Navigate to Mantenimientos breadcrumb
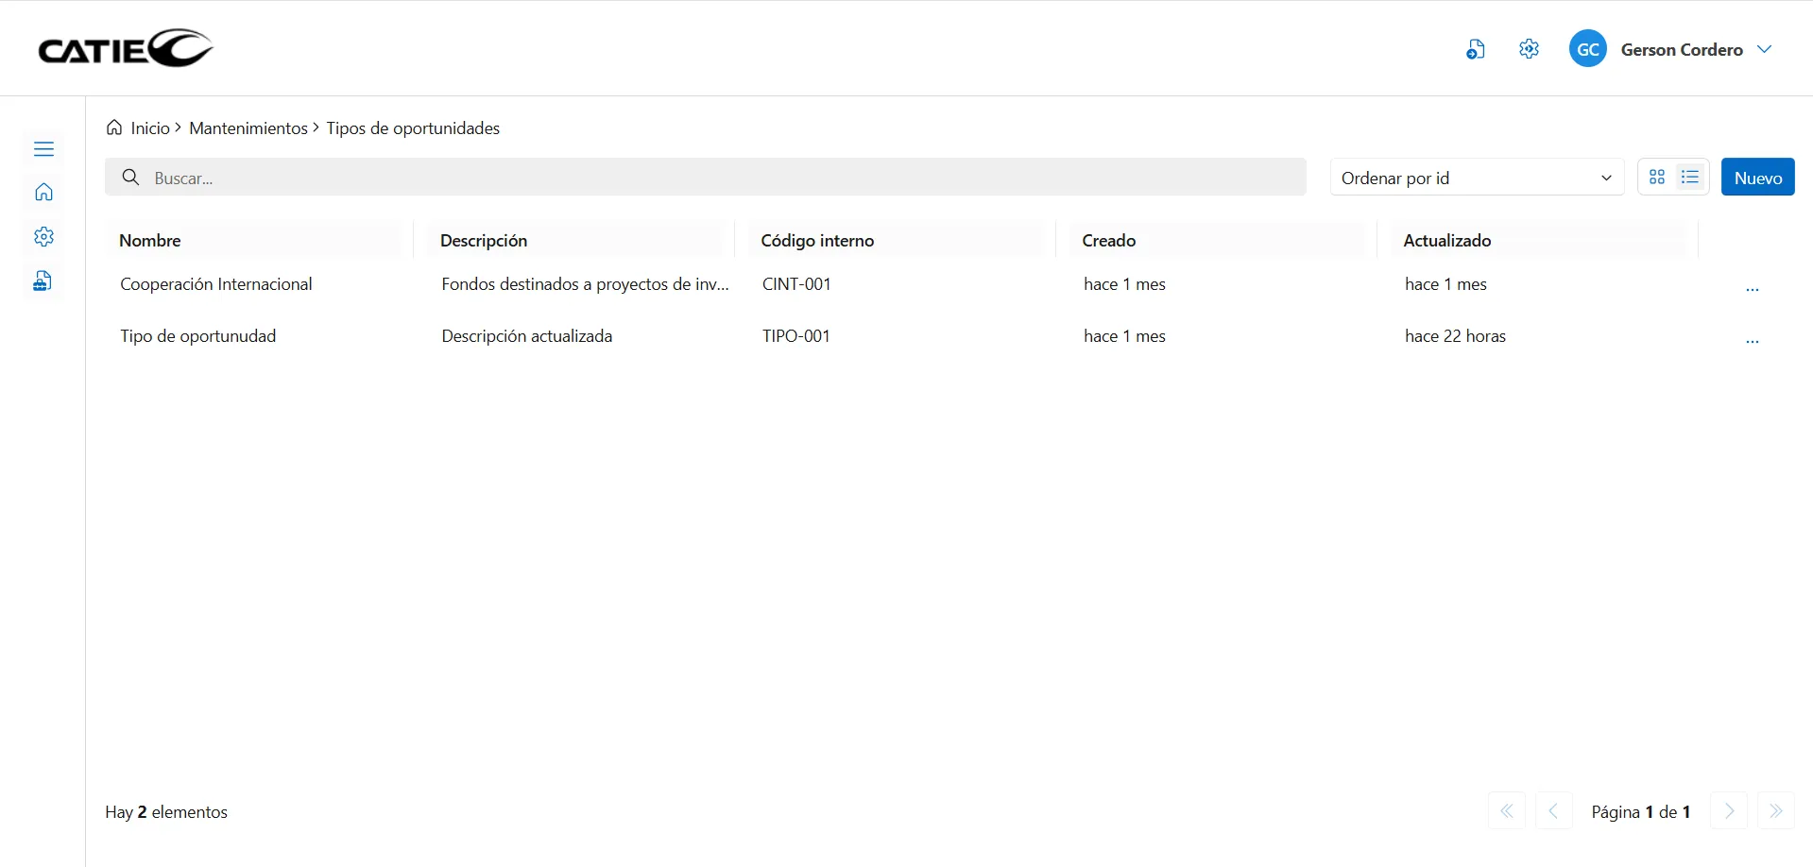 point(248,128)
